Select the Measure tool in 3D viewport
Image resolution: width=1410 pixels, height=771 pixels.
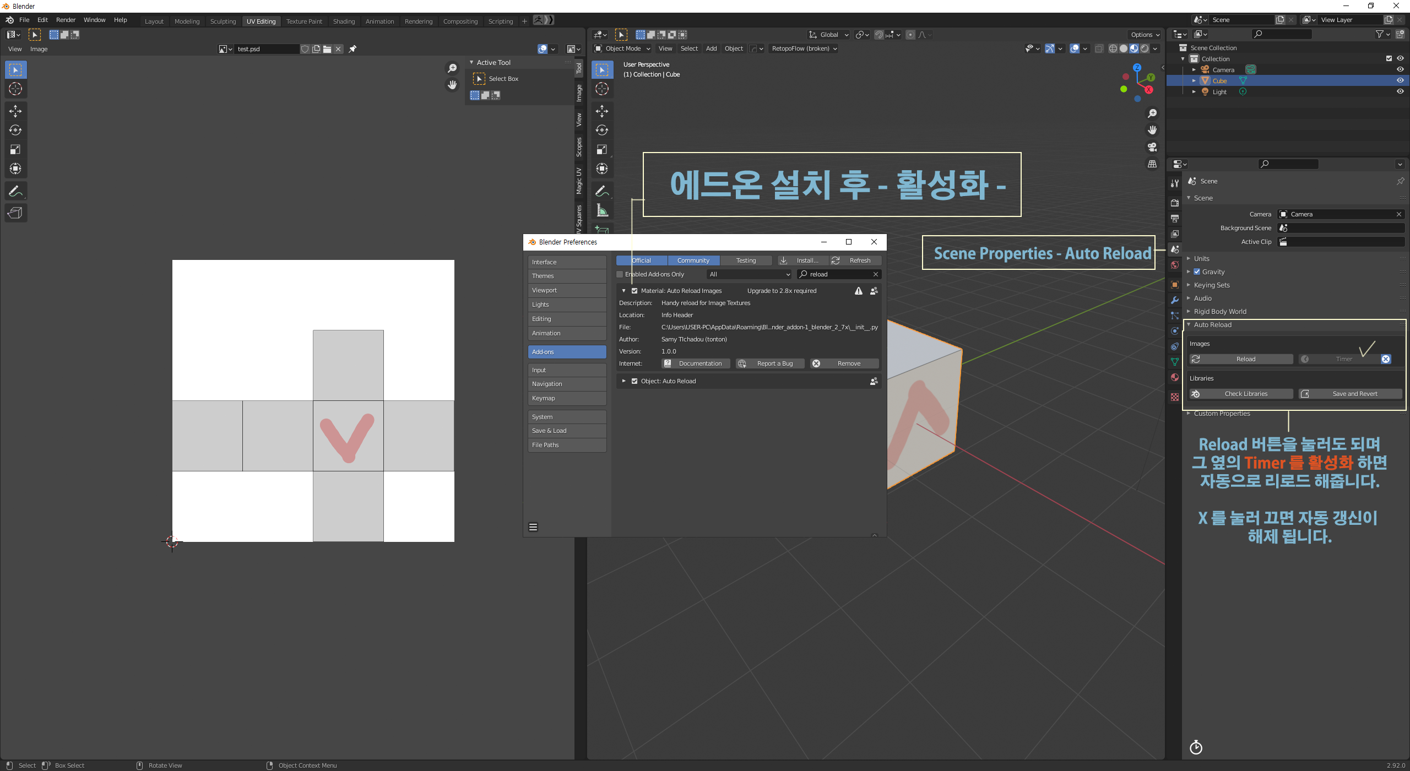[602, 210]
